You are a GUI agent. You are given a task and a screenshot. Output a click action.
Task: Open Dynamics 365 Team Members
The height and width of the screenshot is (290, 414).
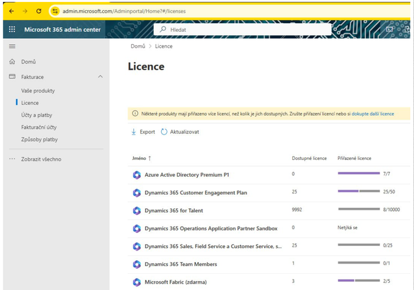(181, 264)
